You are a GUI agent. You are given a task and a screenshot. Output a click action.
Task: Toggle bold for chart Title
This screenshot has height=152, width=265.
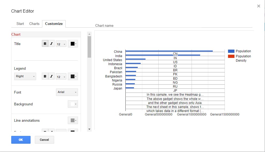45,44
